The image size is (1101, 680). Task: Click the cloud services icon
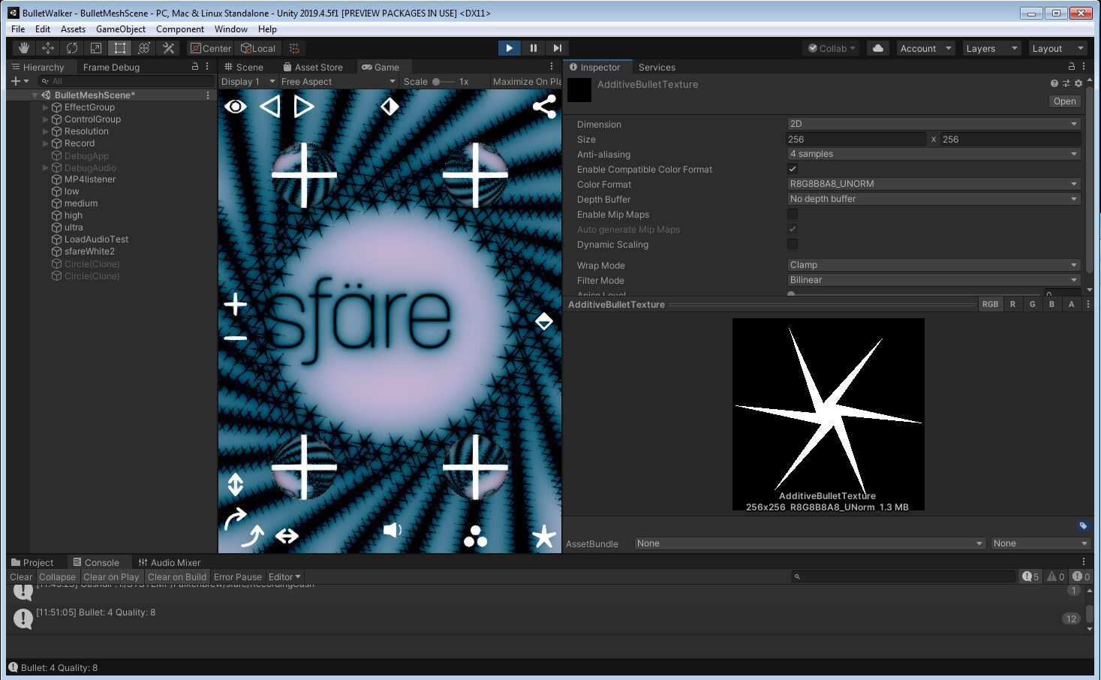[877, 48]
